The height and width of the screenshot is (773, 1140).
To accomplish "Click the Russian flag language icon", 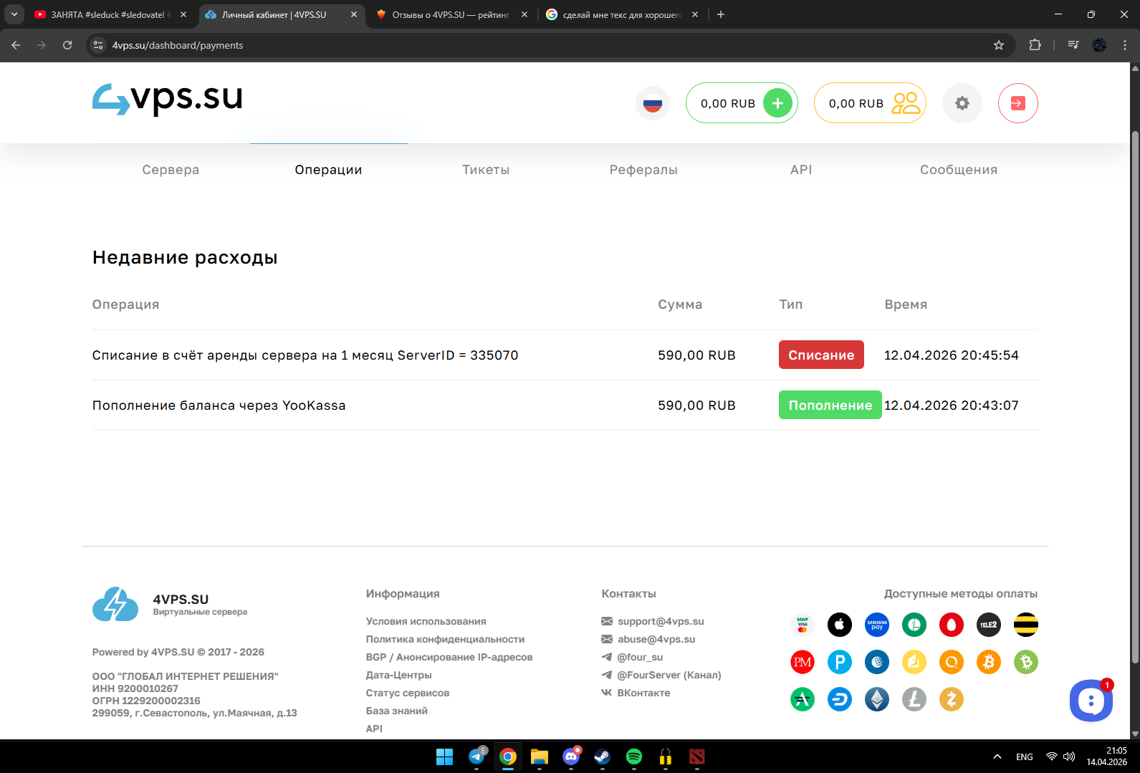I will 652,103.
